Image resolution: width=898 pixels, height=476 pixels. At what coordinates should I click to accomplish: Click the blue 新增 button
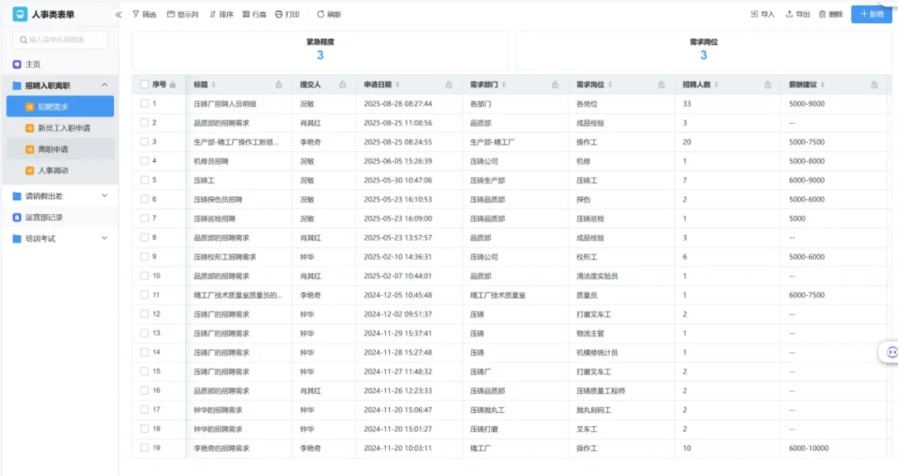point(872,14)
